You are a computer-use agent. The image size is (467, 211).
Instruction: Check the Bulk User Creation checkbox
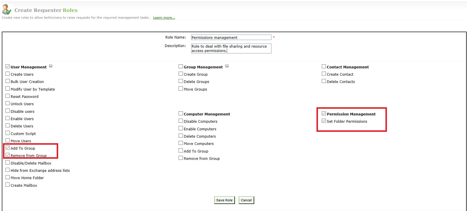pos(8,81)
